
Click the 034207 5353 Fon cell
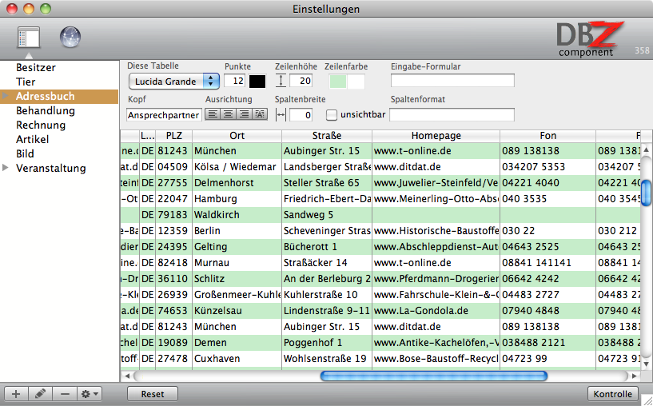548,167
